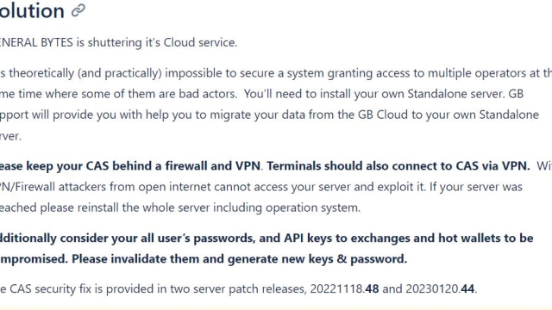
Task: Click the words "Standalone server. GB"
Action: point(465,94)
